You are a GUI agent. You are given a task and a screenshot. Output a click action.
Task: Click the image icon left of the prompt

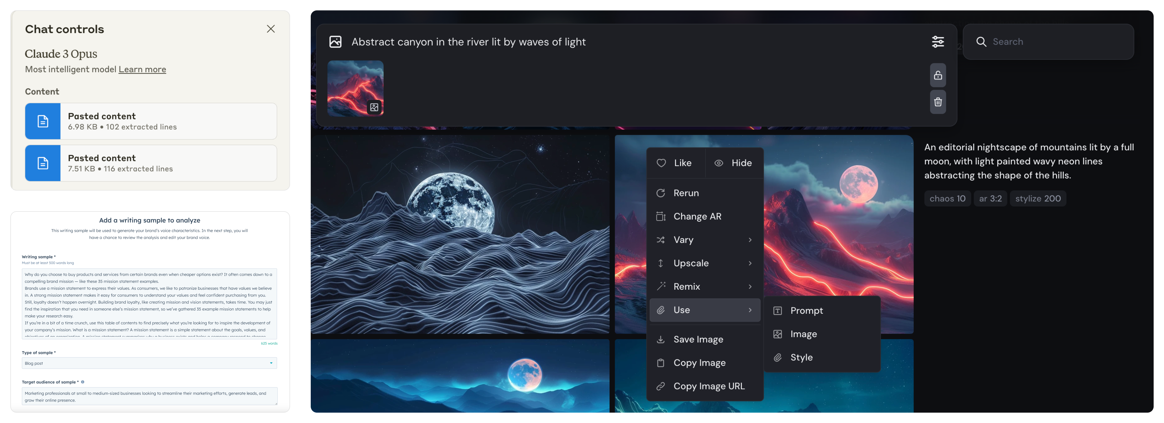tap(335, 42)
